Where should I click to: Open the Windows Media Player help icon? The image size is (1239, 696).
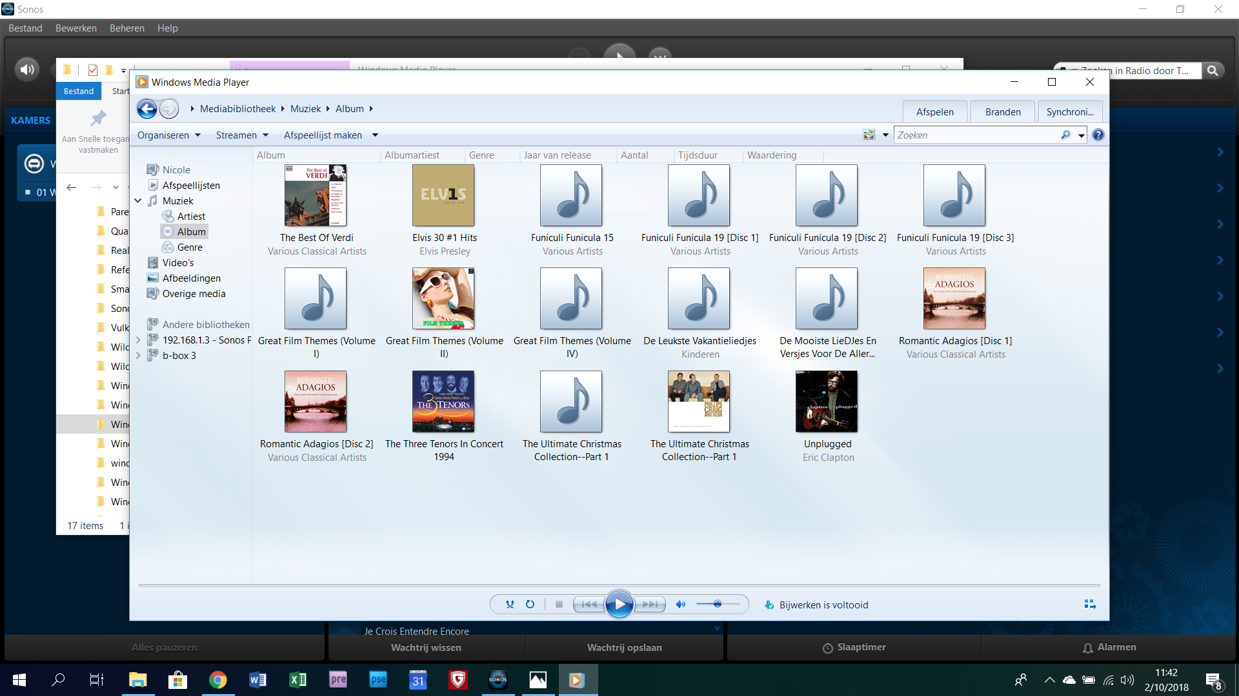point(1098,135)
